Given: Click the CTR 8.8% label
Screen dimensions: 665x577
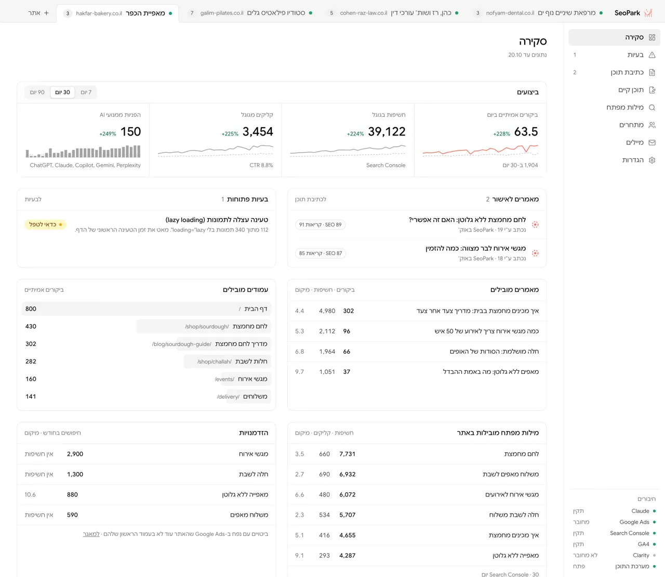Looking at the screenshot, I should [261, 165].
